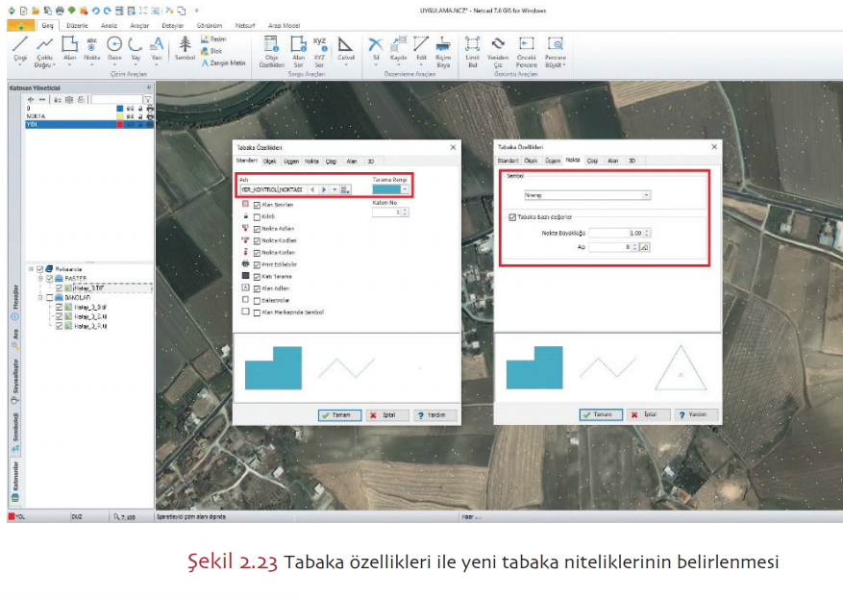Image resolution: width=843 pixels, height=599 pixels.
Task: Click the add layer plus icon
Action: click(x=31, y=99)
